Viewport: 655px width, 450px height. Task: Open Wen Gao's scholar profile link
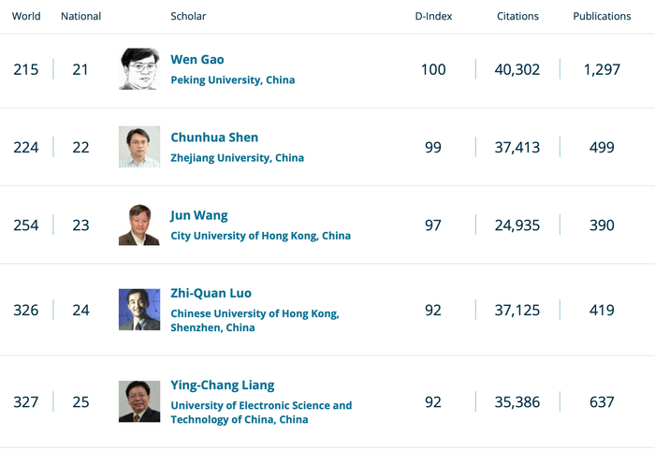pyautogui.click(x=197, y=60)
